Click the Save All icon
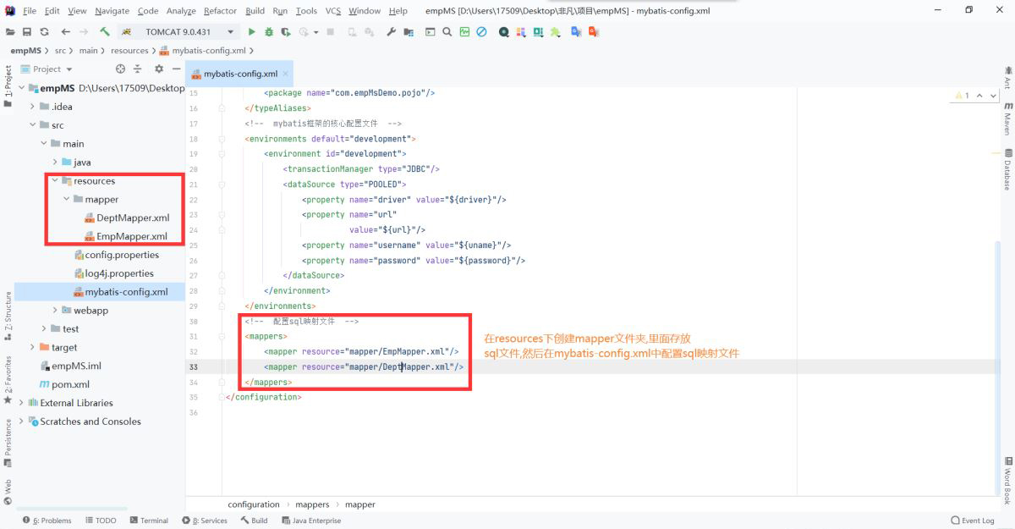Screen dimensions: 1015x529 coord(27,32)
